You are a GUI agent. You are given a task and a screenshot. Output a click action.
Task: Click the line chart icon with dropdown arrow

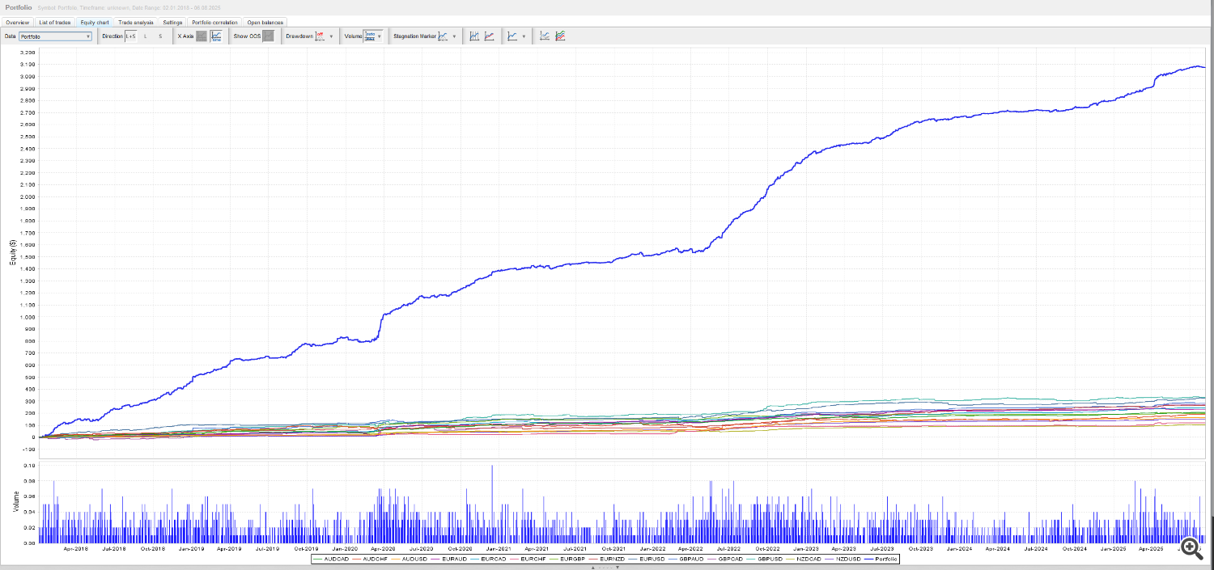tap(512, 36)
